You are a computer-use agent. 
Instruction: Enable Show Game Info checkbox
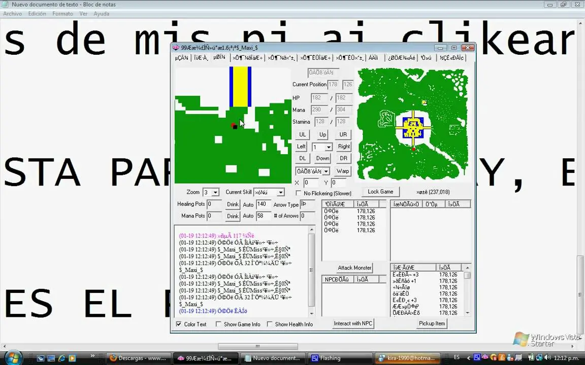coord(218,324)
